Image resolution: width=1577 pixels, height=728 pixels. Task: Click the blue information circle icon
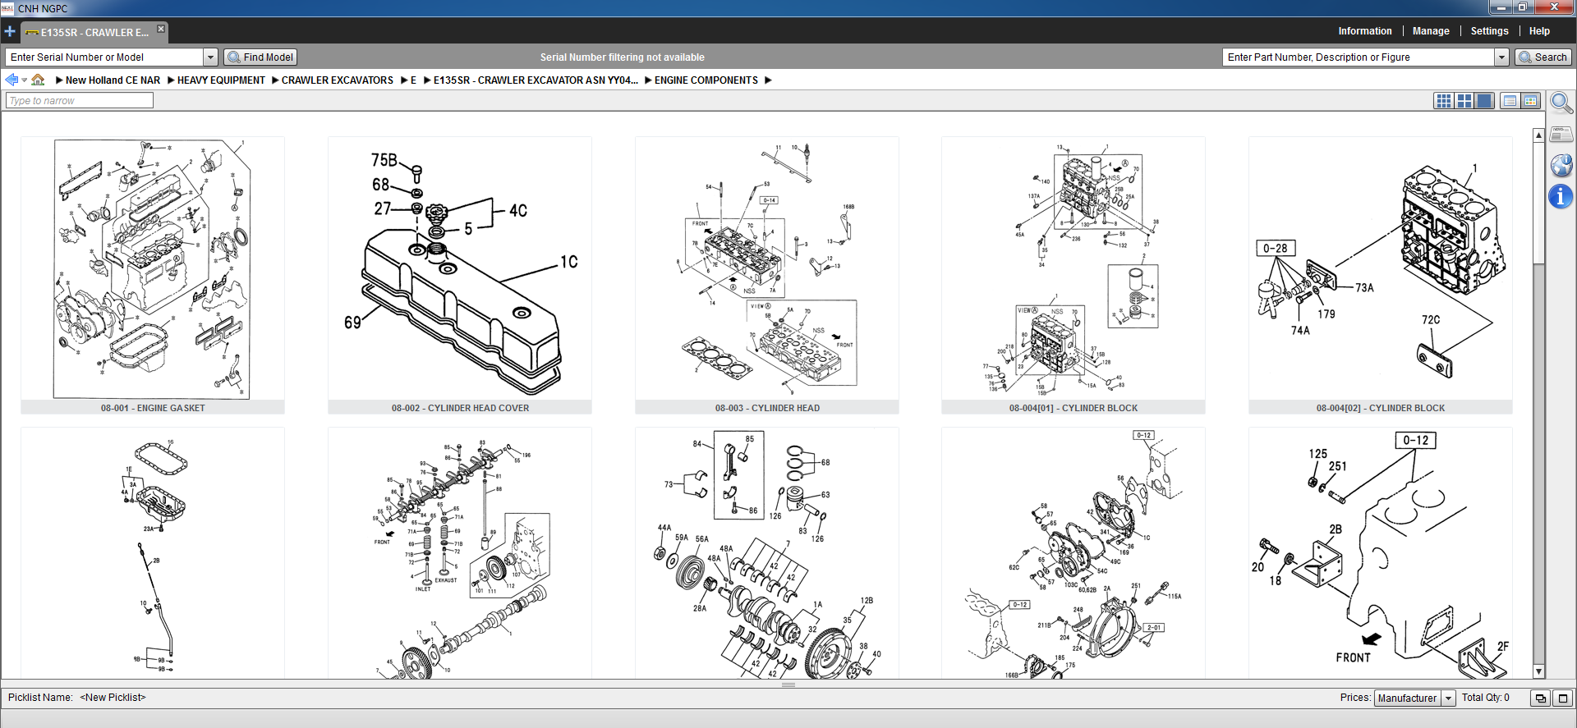[1561, 197]
